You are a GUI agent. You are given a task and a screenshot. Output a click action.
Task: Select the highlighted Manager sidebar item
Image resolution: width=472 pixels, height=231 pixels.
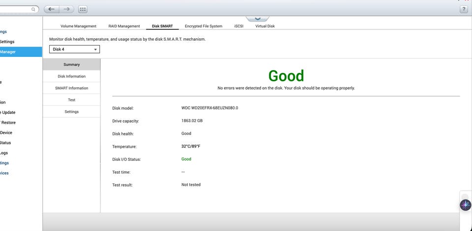(x=21, y=51)
